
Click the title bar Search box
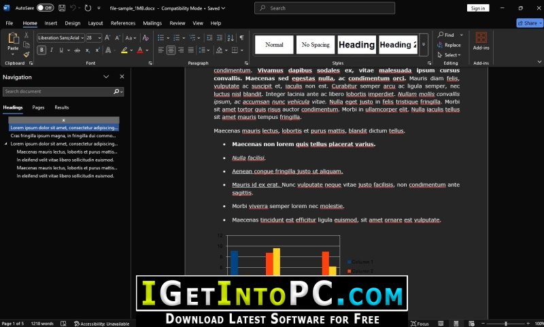(325, 8)
